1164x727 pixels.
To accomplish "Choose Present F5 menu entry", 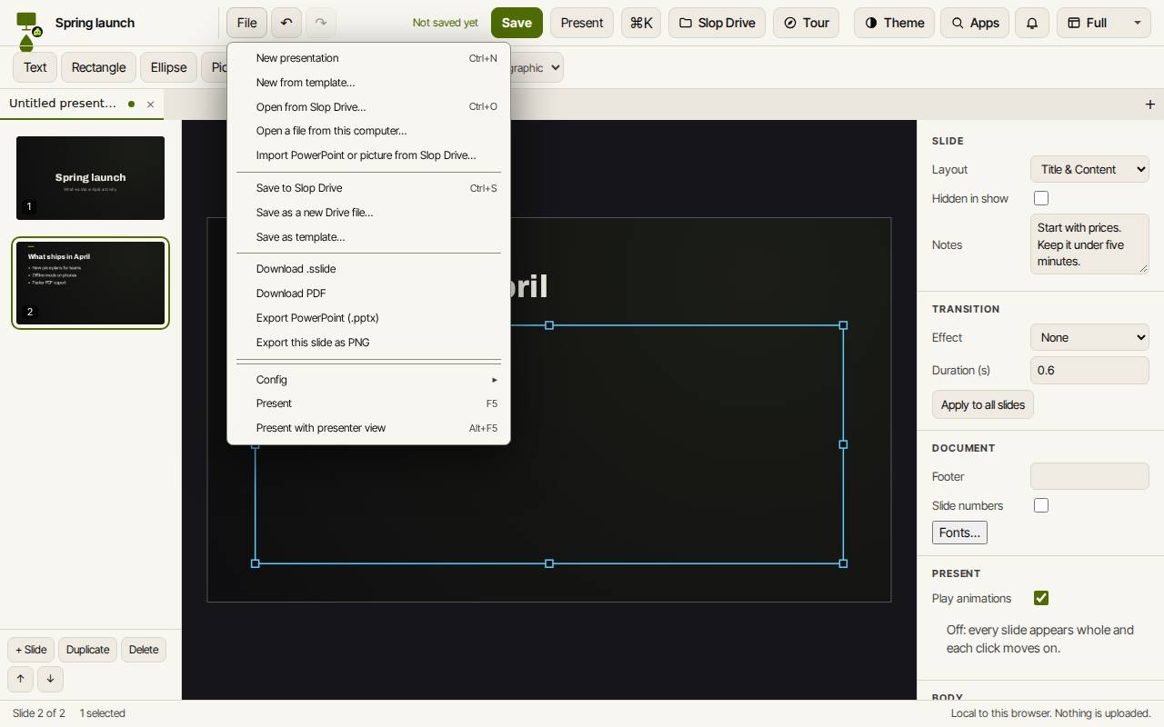I will [368, 403].
